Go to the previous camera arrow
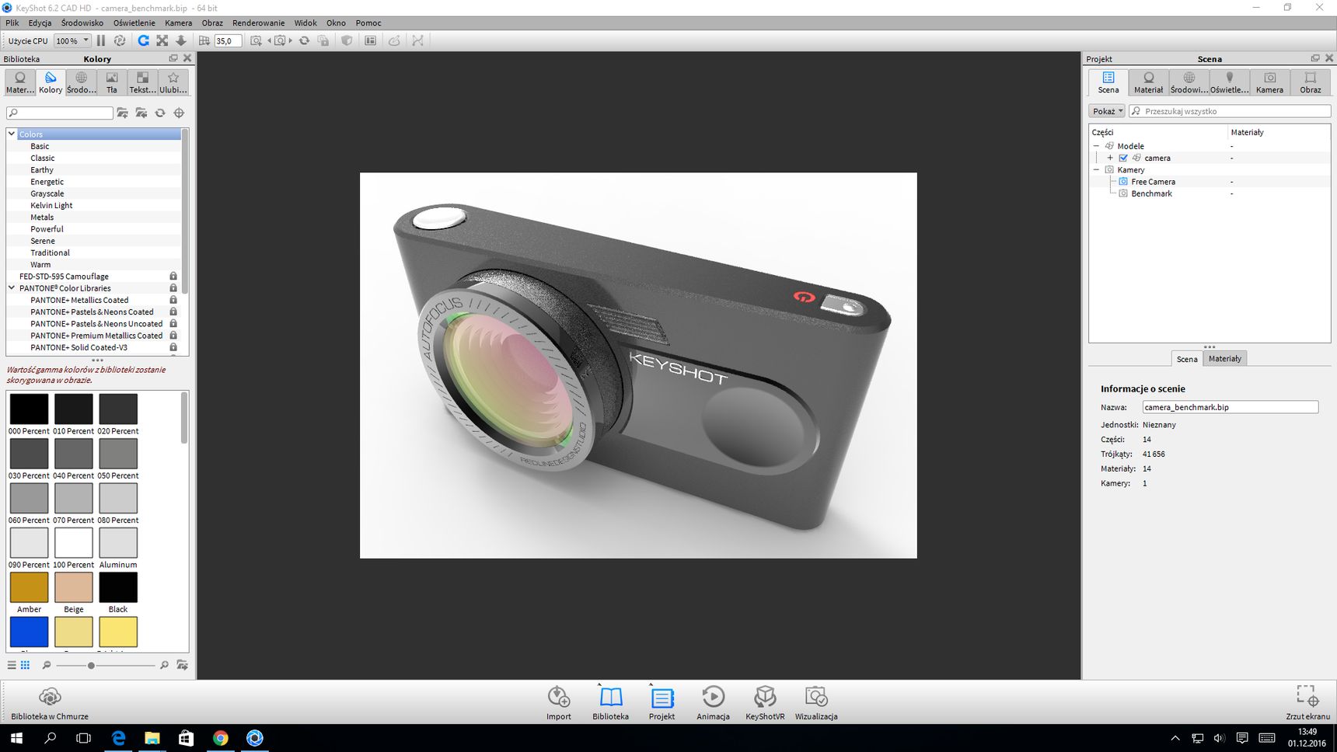The width and height of the screenshot is (1337, 752). pos(270,40)
